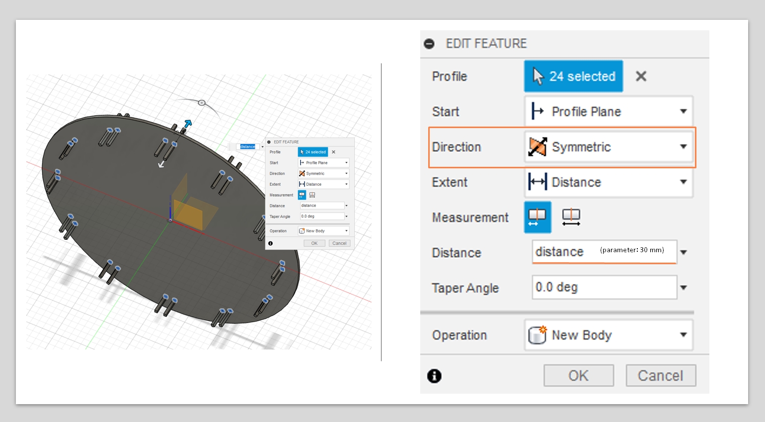This screenshot has height=422, width=765.
Task: Open the Start 'Profile Plane' dropdown in enlarged panel
Action: 609,112
